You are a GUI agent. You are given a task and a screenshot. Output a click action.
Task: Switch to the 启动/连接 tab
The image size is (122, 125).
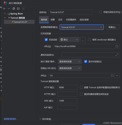click(84, 20)
